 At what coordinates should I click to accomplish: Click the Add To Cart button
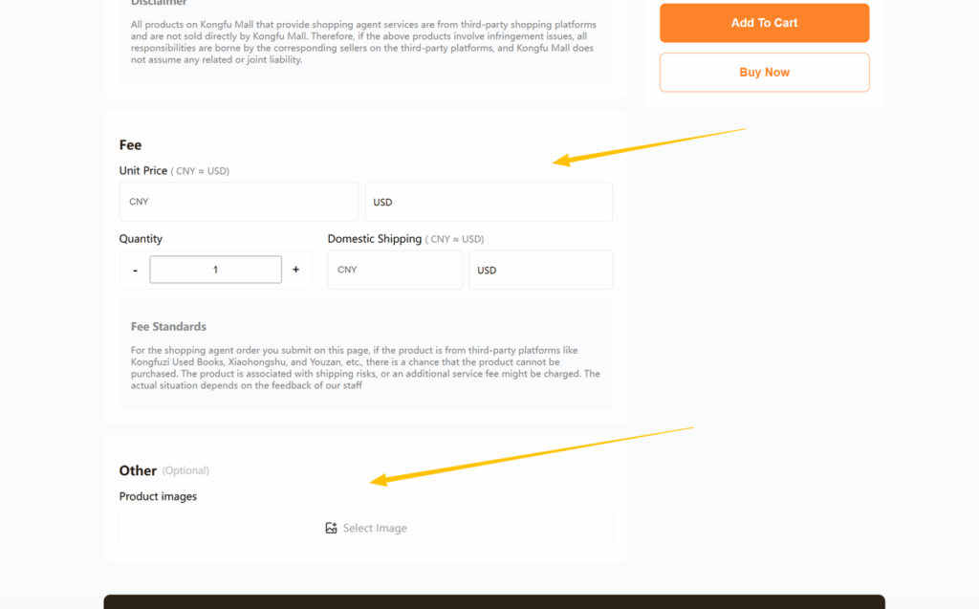pos(764,23)
